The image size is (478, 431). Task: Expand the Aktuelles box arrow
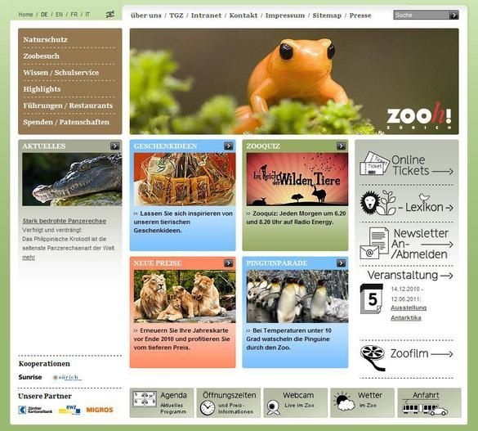pos(115,146)
